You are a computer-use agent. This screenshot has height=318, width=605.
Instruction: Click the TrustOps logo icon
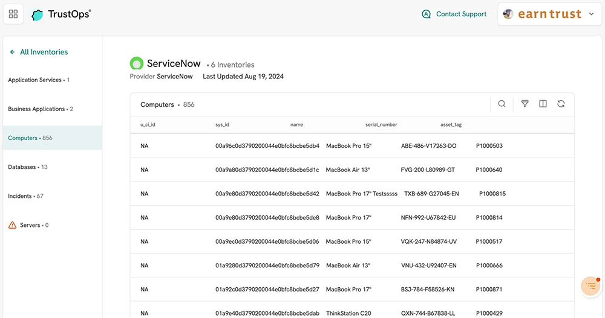37,14
